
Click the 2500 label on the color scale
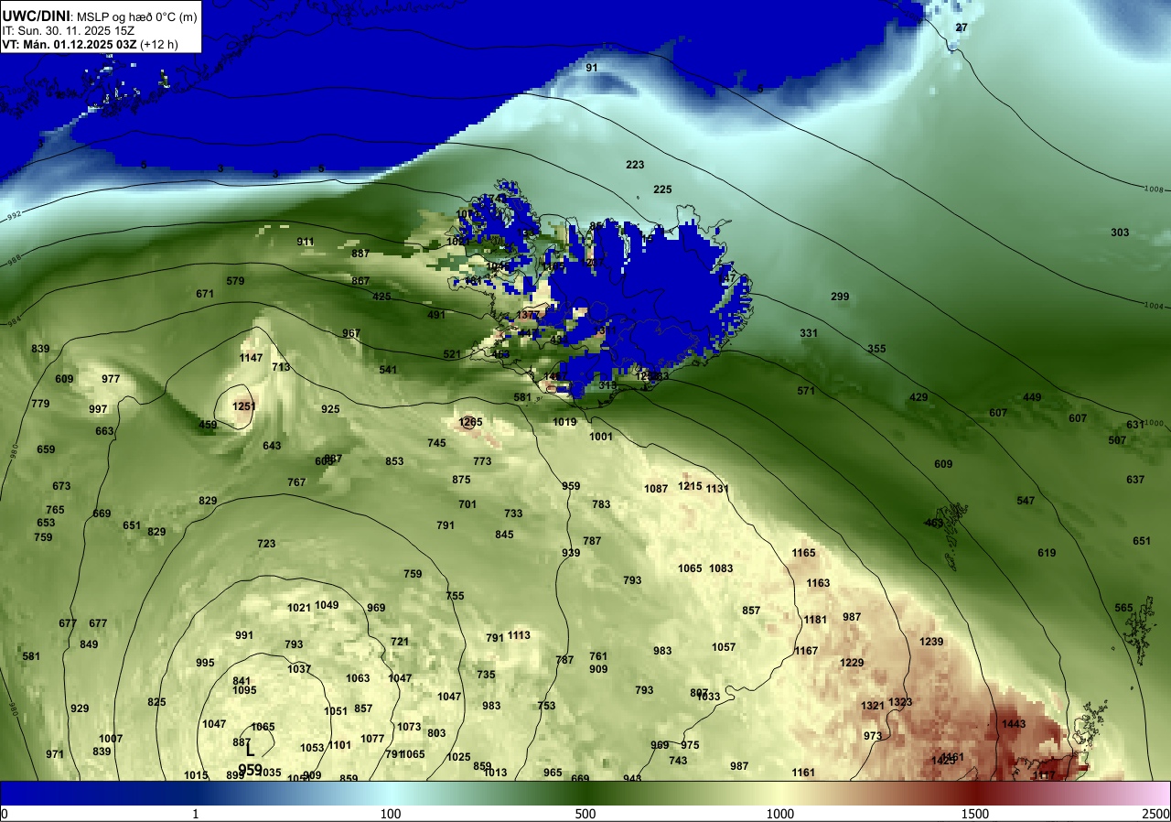pyautogui.click(x=1156, y=814)
